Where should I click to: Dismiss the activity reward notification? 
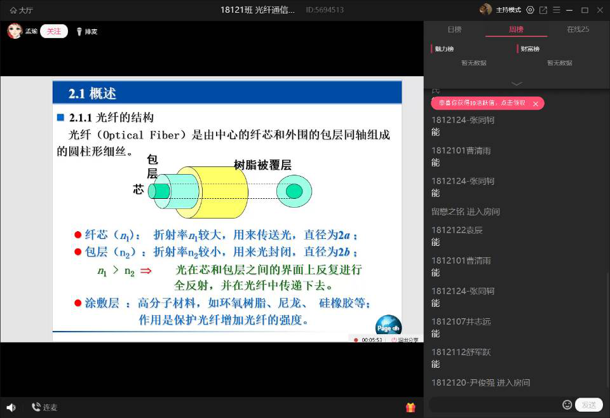[536, 104]
